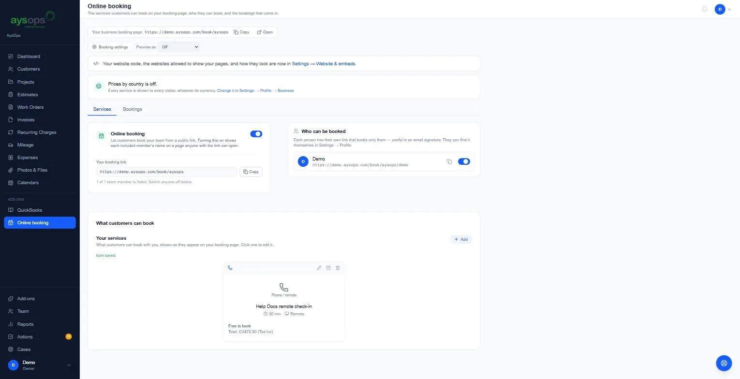The width and height of the screenshot is (740, 379).
Task: Turn off the Online booking switch
Action: point(256,134)
